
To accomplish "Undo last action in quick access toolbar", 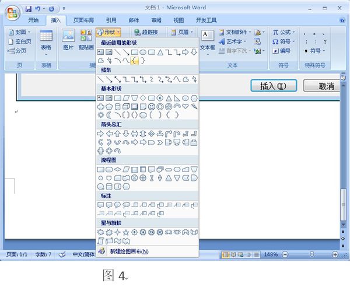I will pos(38,9).
